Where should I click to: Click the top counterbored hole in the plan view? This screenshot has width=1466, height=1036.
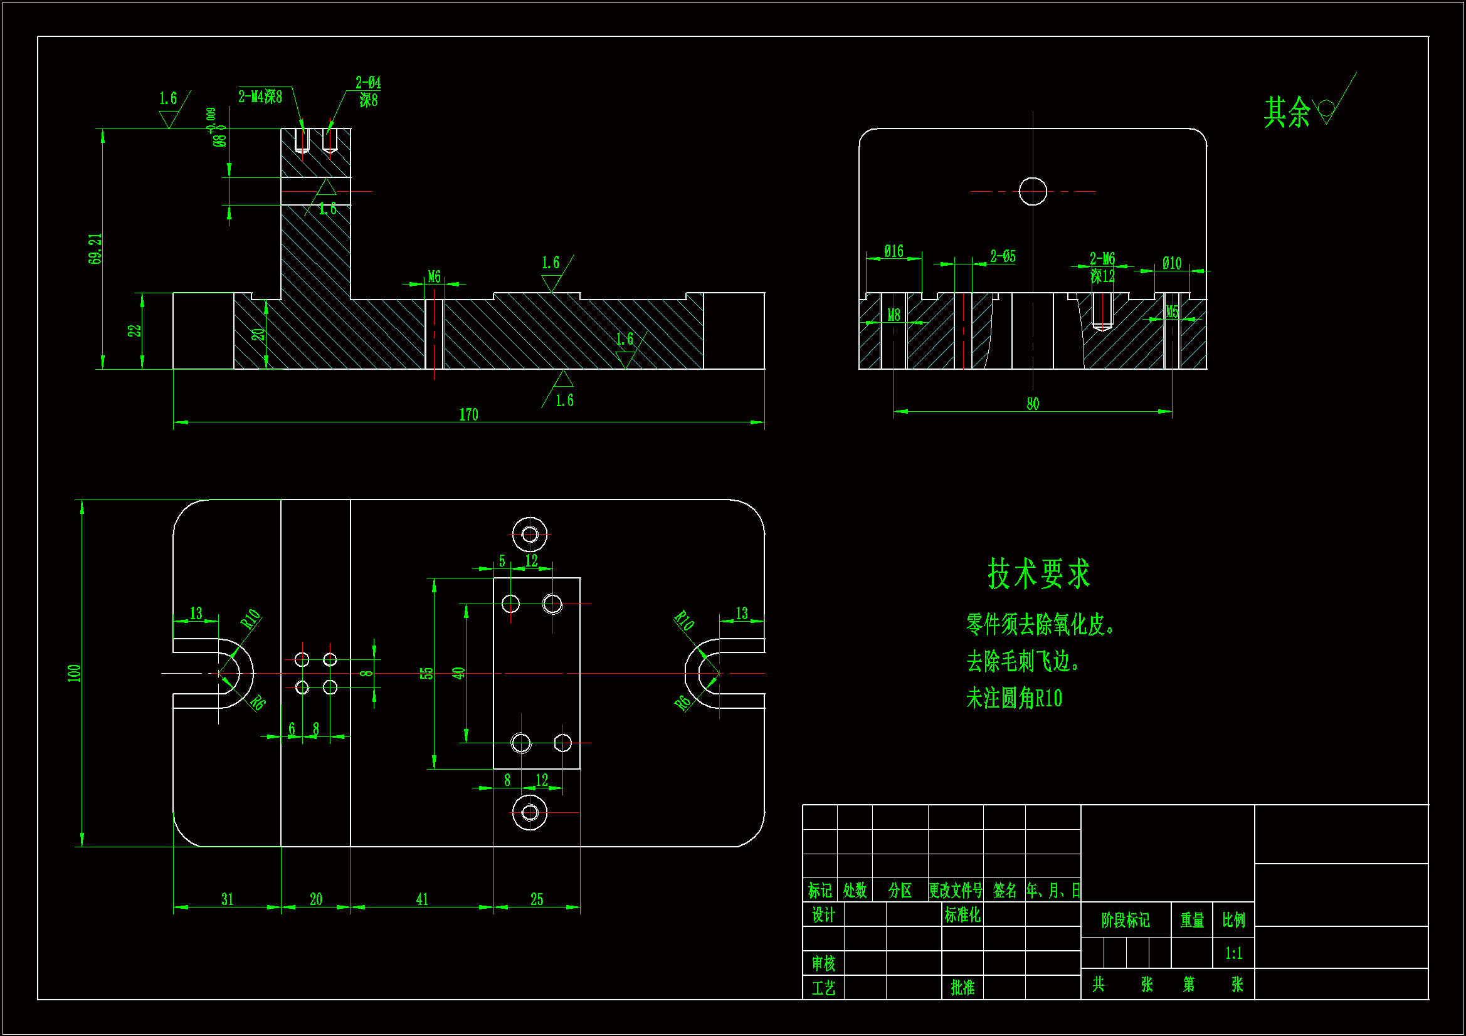coord(529,533)
